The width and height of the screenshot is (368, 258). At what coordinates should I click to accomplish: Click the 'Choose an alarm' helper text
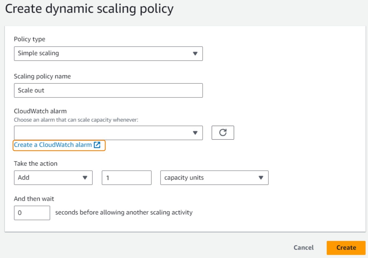click(76, 120)
